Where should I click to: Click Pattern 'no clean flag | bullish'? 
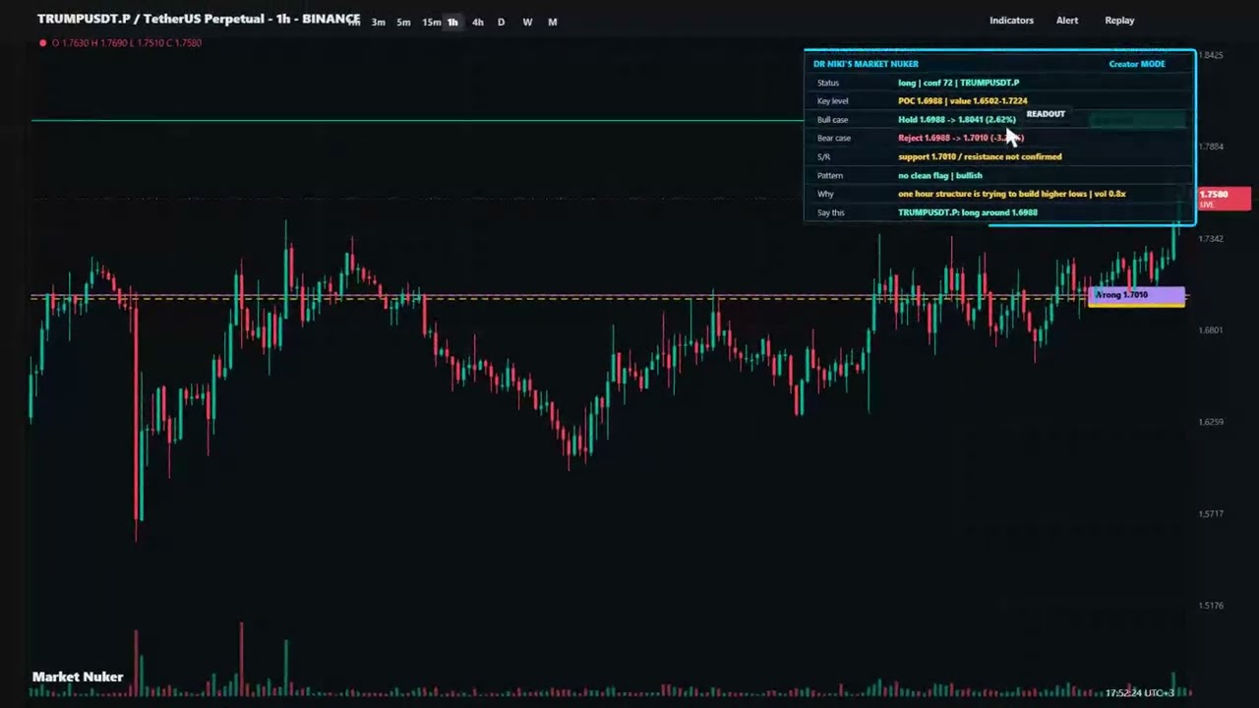coord(940,175)
